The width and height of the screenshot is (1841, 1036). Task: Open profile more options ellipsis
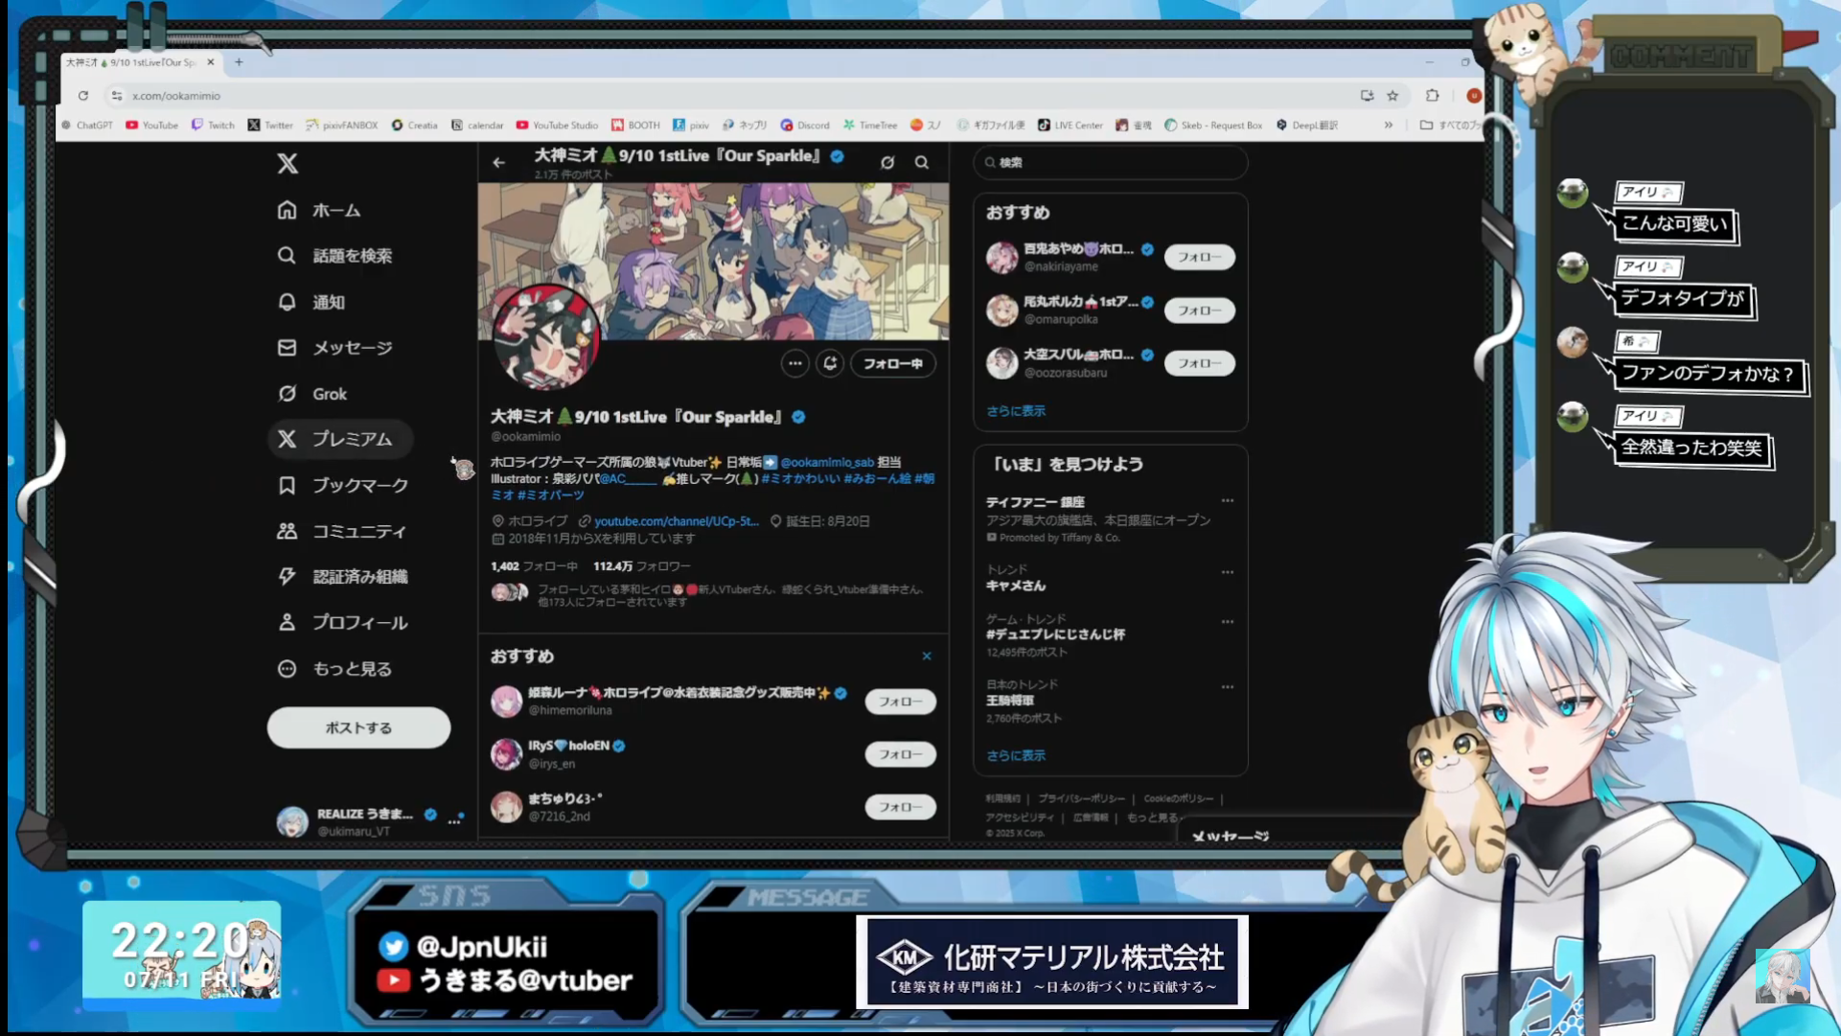pos(794,363)
